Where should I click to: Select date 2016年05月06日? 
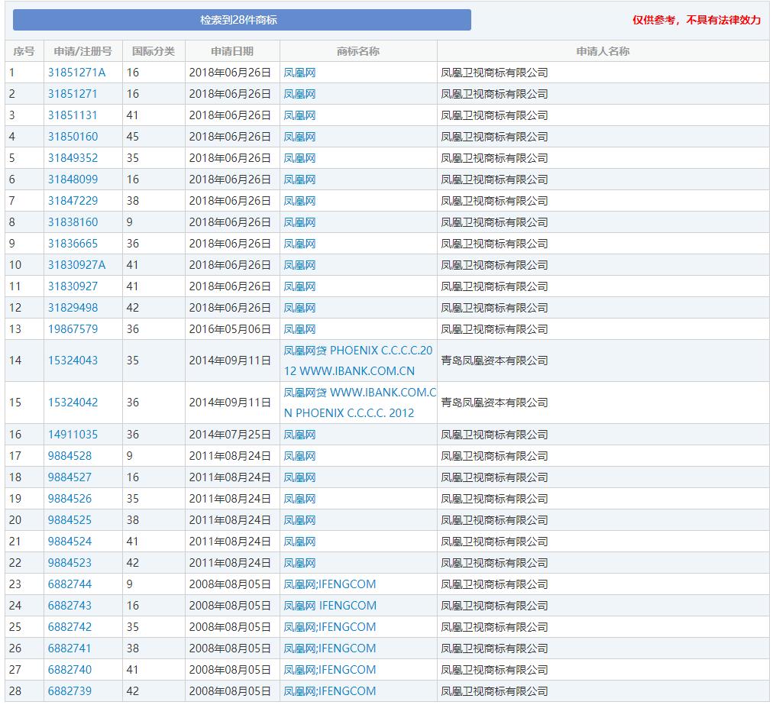230,329
